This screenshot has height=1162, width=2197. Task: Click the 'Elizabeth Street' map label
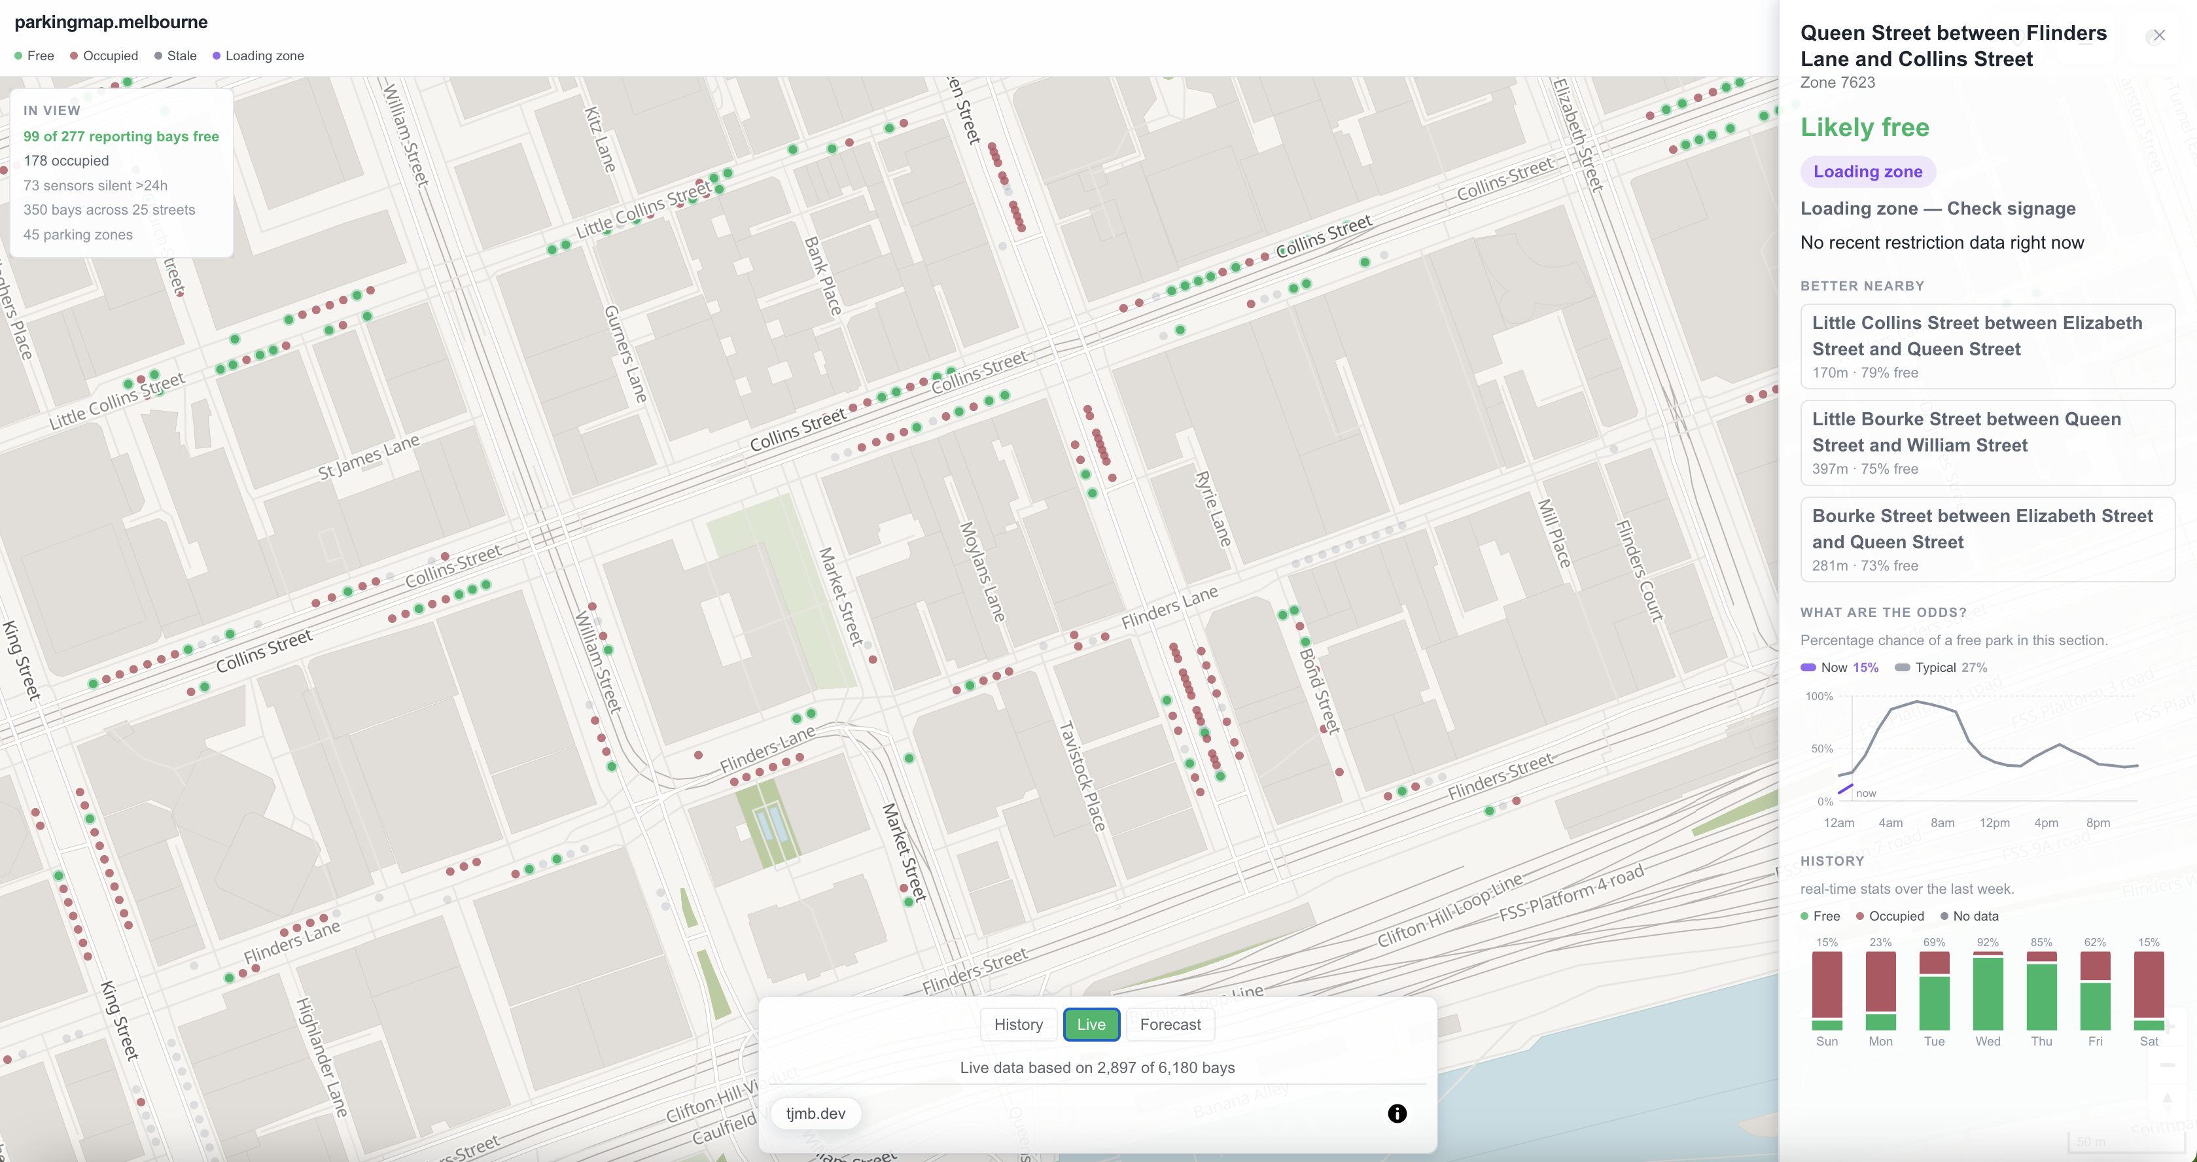pyautogui.click(x=1578, y=134)
